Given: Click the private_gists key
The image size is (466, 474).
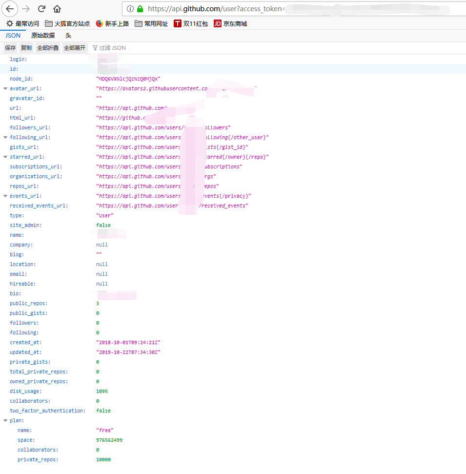Looking at the screenshot, I should tap(30, 362).
